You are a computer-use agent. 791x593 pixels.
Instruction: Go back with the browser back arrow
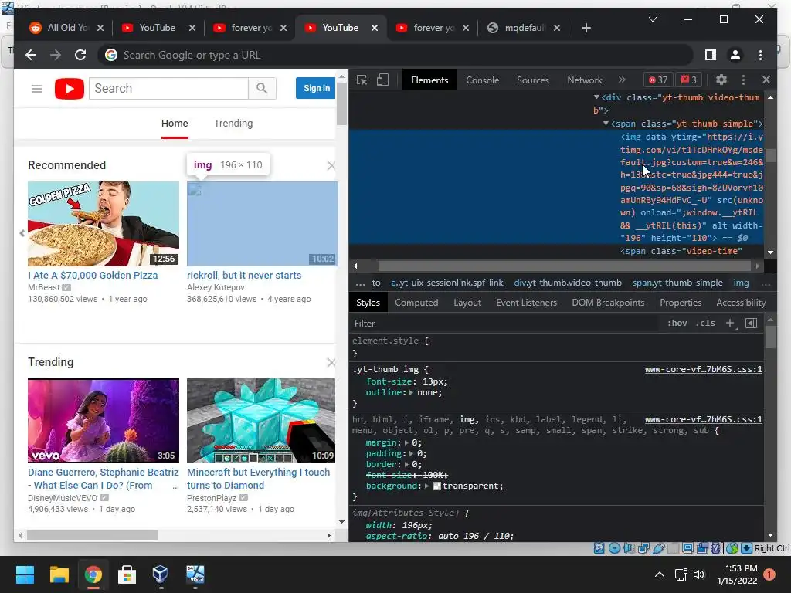(x=31, y=55)
